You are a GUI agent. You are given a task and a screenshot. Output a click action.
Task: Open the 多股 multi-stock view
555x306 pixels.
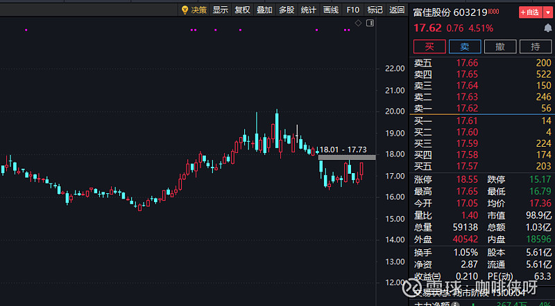pos(287,10)
